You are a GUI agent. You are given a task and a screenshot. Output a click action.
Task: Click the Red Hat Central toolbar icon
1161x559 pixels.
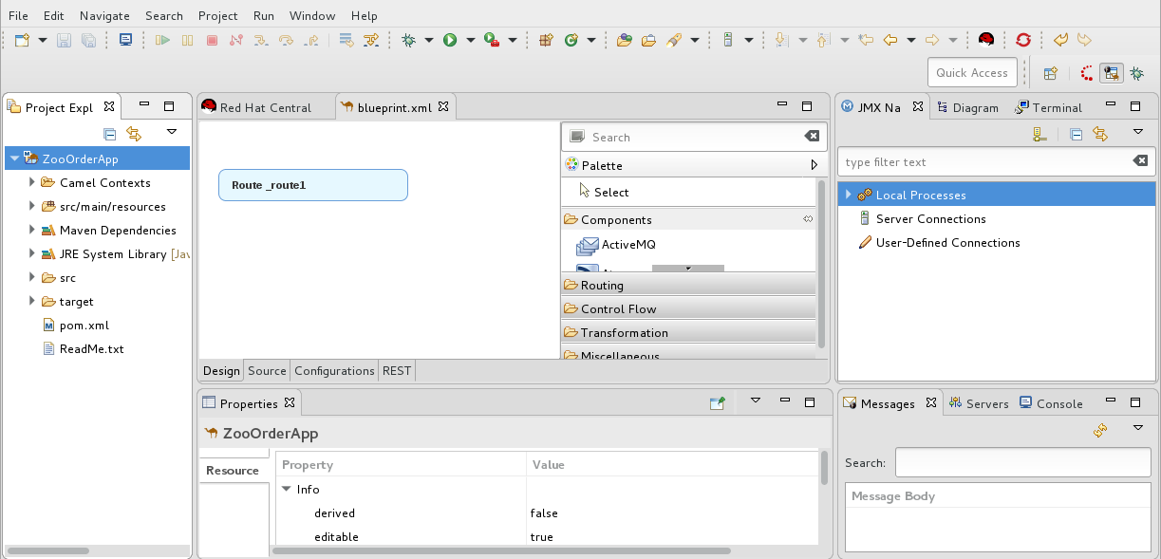tap(986, 40)
